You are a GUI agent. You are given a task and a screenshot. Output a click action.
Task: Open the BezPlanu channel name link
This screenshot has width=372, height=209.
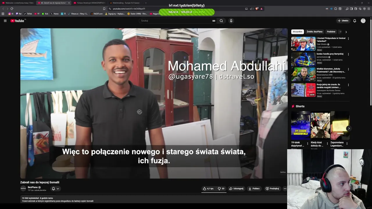coord(33,187)
